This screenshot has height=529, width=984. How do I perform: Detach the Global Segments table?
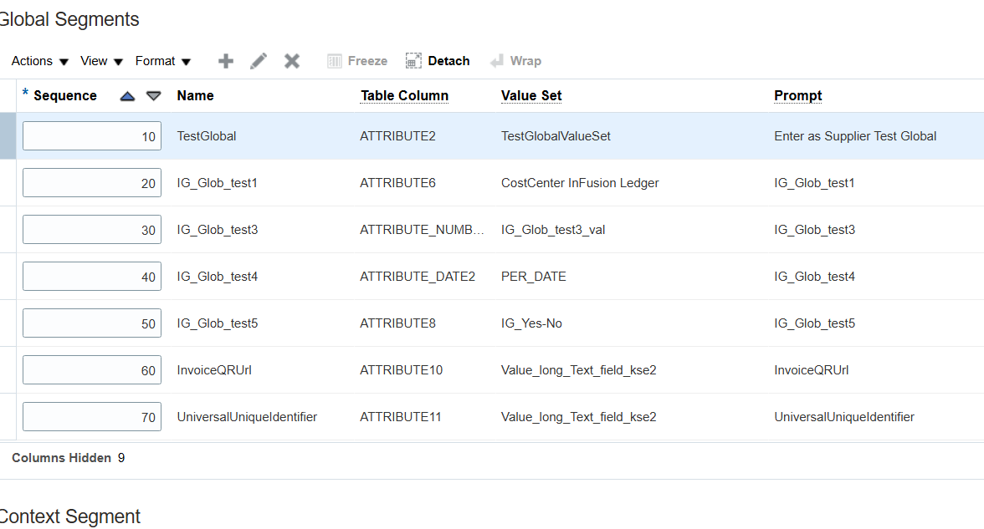click(x=438, y=61)
